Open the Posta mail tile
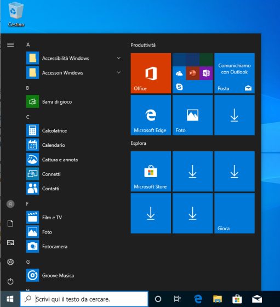 235,73
